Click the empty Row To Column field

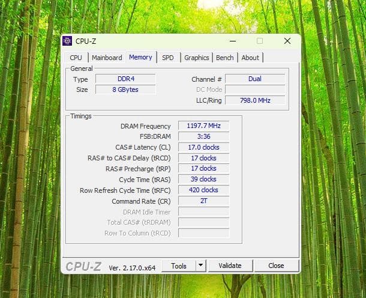204,233
